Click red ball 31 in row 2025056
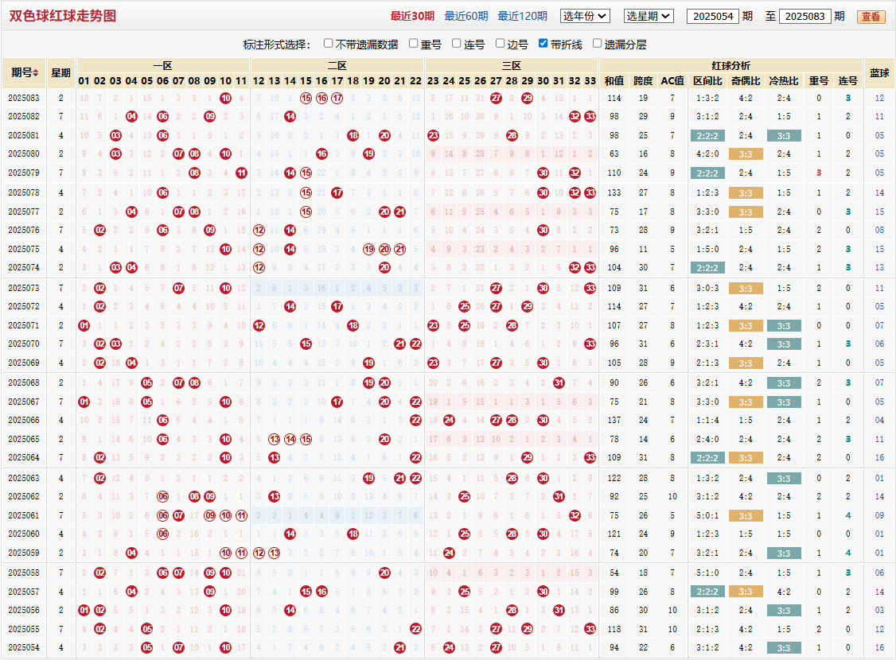The width and height of the screenshot is (896, 660). [559, 611]
